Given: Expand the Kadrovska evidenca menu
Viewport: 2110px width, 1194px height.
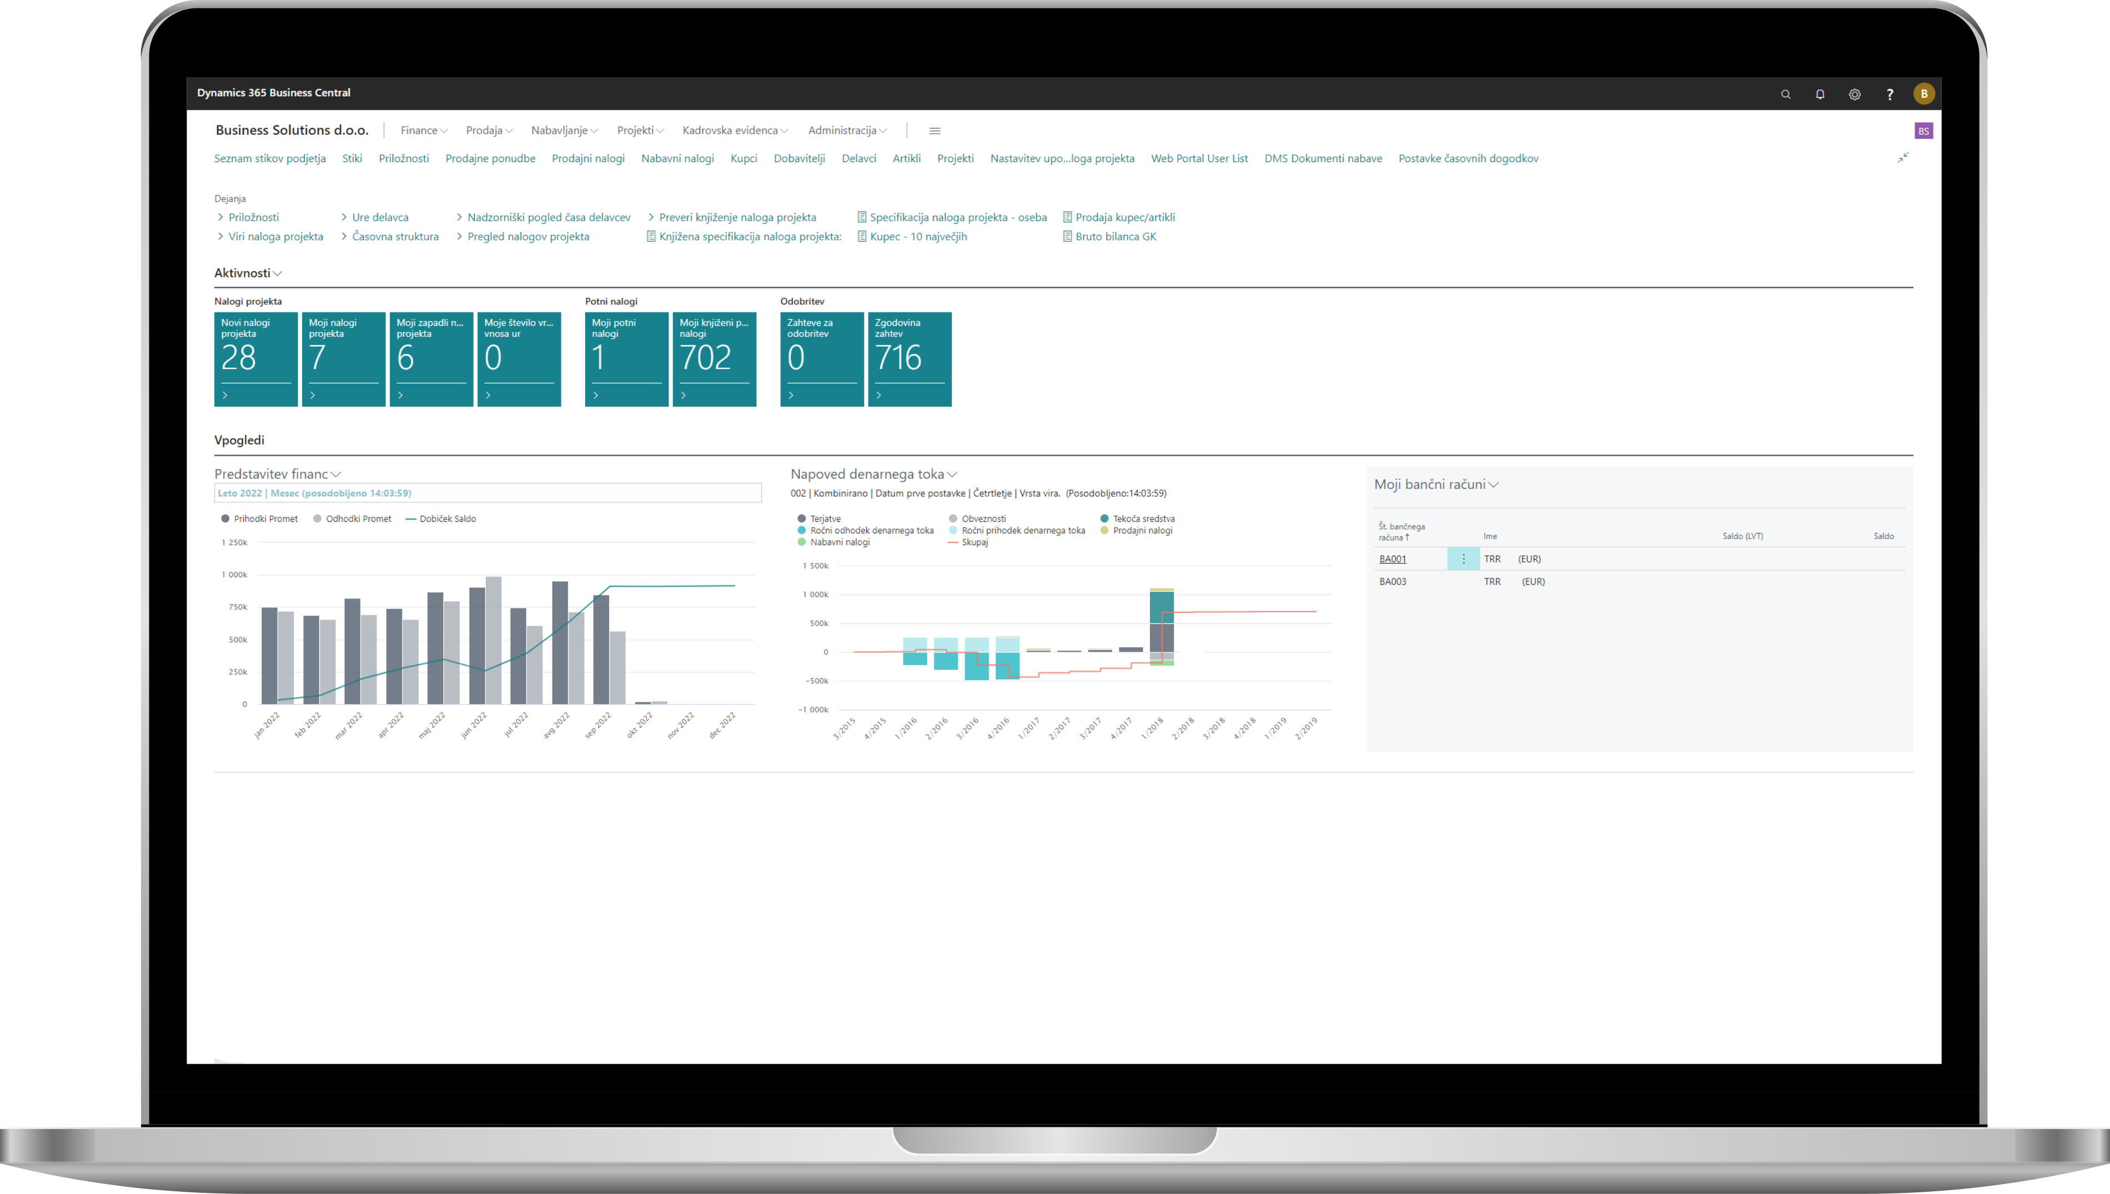Looking at the screenshot, I should pyautogui.click(x=735, y=130).
